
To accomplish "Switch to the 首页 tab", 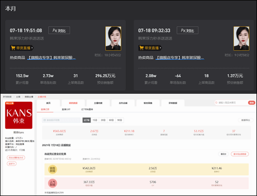I will 48,103.
